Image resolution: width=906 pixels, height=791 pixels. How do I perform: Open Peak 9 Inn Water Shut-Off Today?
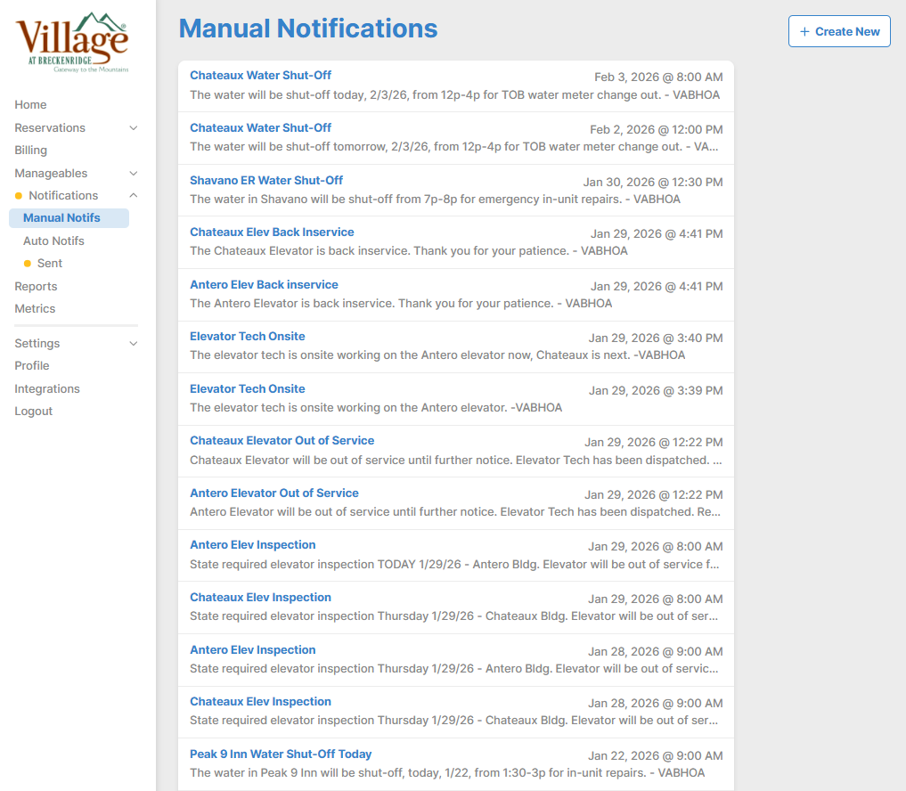click(281, 754)
